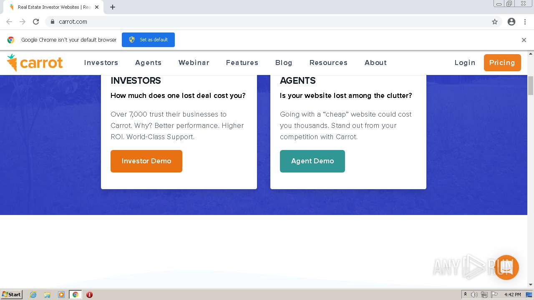Click the scrollbar down arrow
The image size is (534, 300).
(x=531, y=285)
